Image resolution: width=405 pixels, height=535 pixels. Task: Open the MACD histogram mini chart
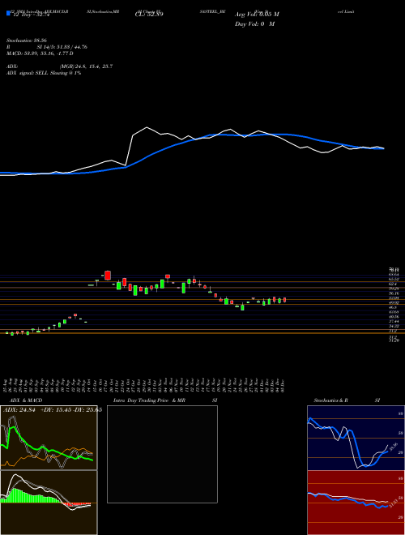pos(49,503)
